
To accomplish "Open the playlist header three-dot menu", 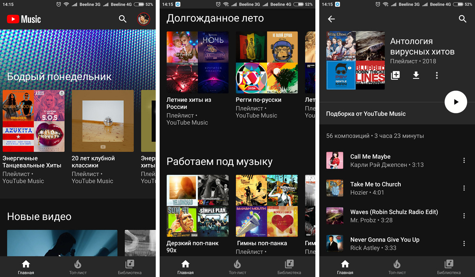I will [437, 75].
